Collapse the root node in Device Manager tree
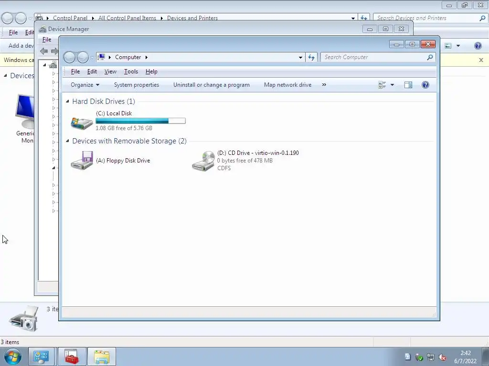Image resolution: width=489 pixels, height=366 pixels. 44,65
